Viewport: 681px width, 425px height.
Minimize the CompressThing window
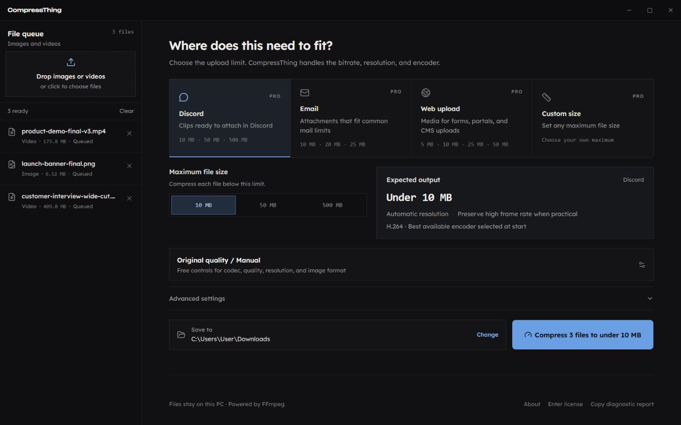(629, 10)
